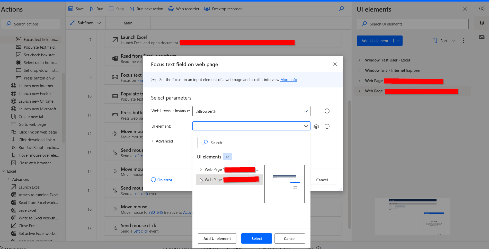Run the flow
The image size is (489, 249).
coord(96,9)
